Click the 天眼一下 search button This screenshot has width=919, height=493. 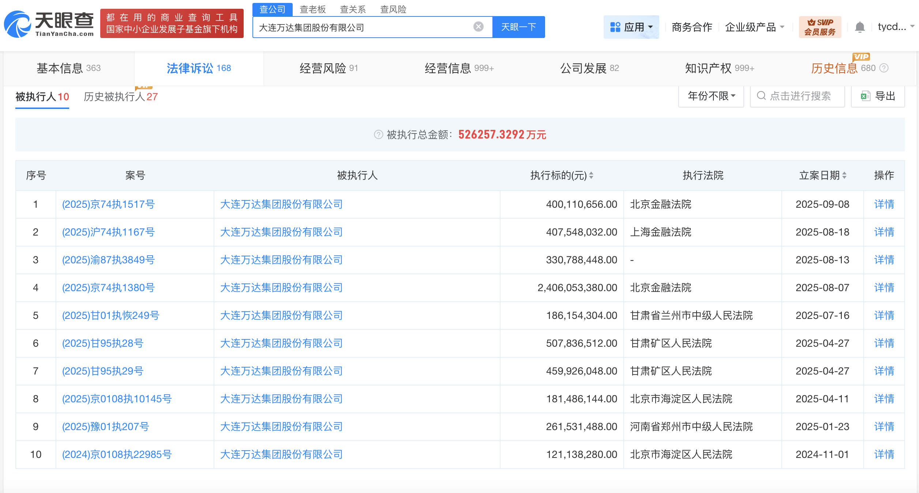tap(519, 27)
